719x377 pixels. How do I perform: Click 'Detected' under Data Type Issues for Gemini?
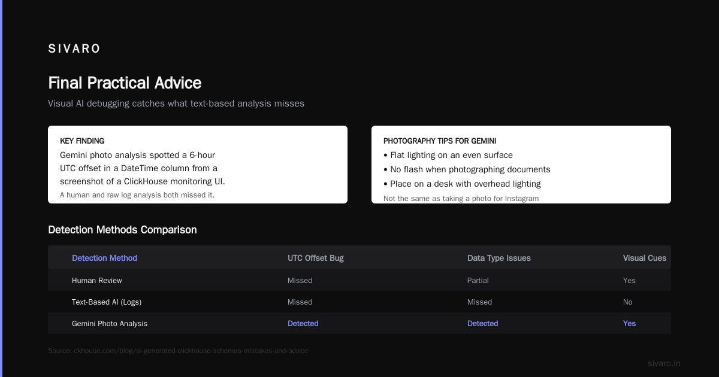483,323
